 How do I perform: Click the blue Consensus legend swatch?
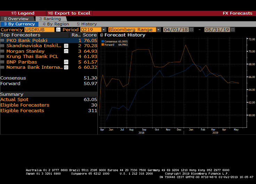click(103, 42)
